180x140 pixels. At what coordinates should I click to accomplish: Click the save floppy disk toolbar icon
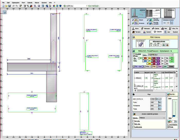pos(9,6)
